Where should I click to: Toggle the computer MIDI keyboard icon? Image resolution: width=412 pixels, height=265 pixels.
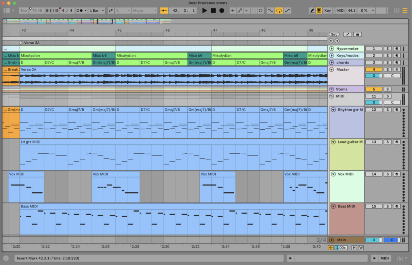pos(319,10)
